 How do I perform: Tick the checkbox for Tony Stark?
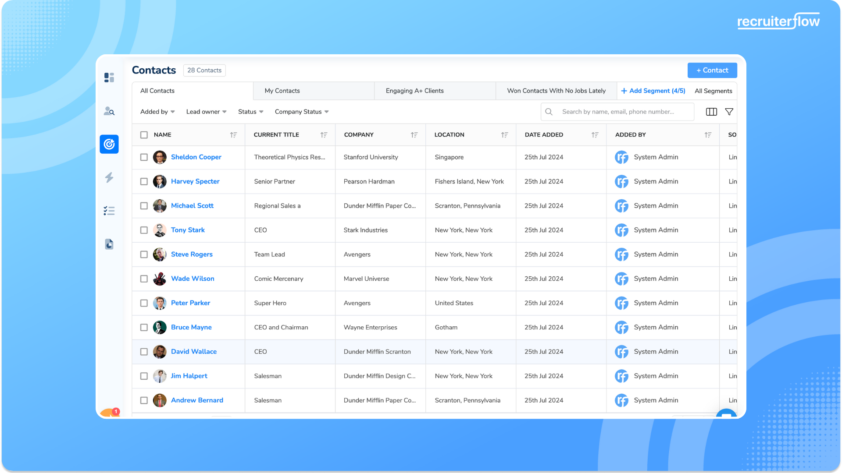tap(144, 230)
